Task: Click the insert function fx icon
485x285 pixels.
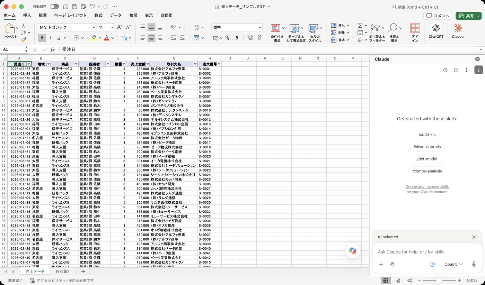Action: (x=52, y=50)
